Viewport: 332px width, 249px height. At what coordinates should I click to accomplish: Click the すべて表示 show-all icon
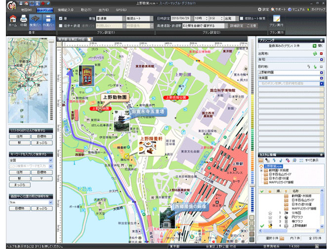pos(301,160)
